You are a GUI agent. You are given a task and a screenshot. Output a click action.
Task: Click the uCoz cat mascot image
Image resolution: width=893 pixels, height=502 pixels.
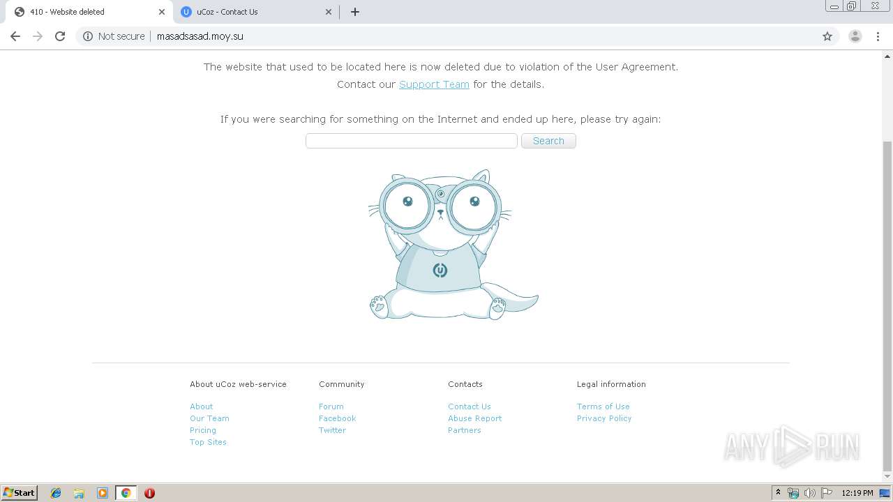453,244
